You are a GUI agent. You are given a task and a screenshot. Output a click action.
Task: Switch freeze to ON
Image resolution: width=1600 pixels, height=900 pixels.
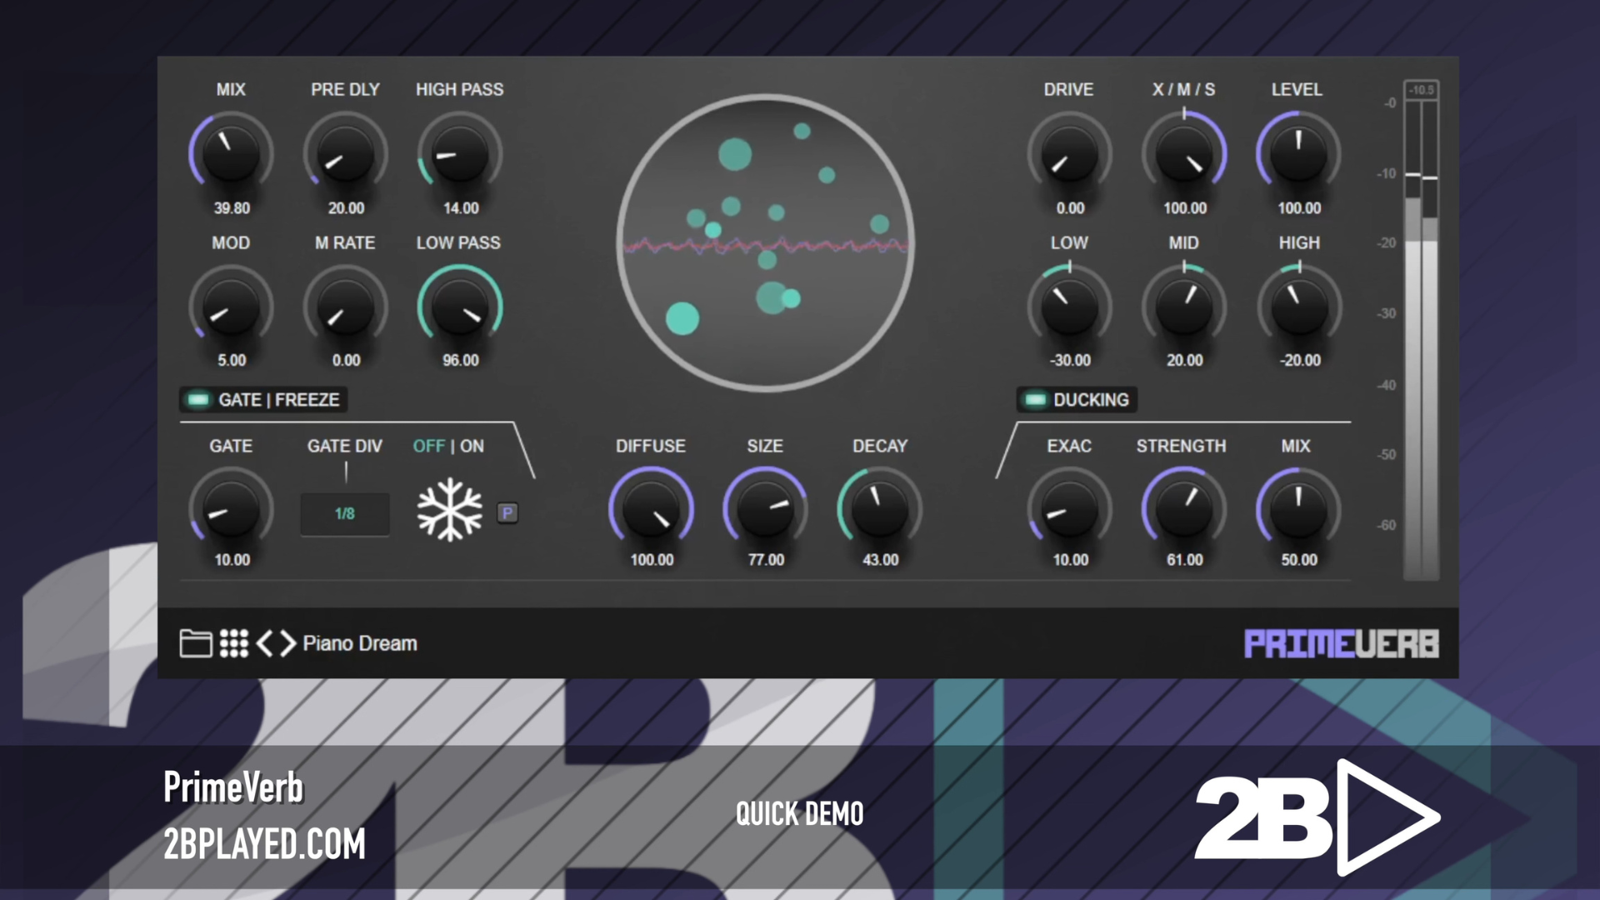coord(472,446)
